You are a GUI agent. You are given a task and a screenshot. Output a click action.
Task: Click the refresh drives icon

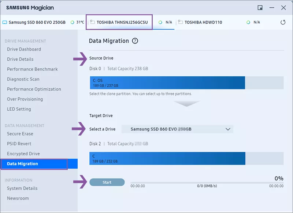[283, 22]
